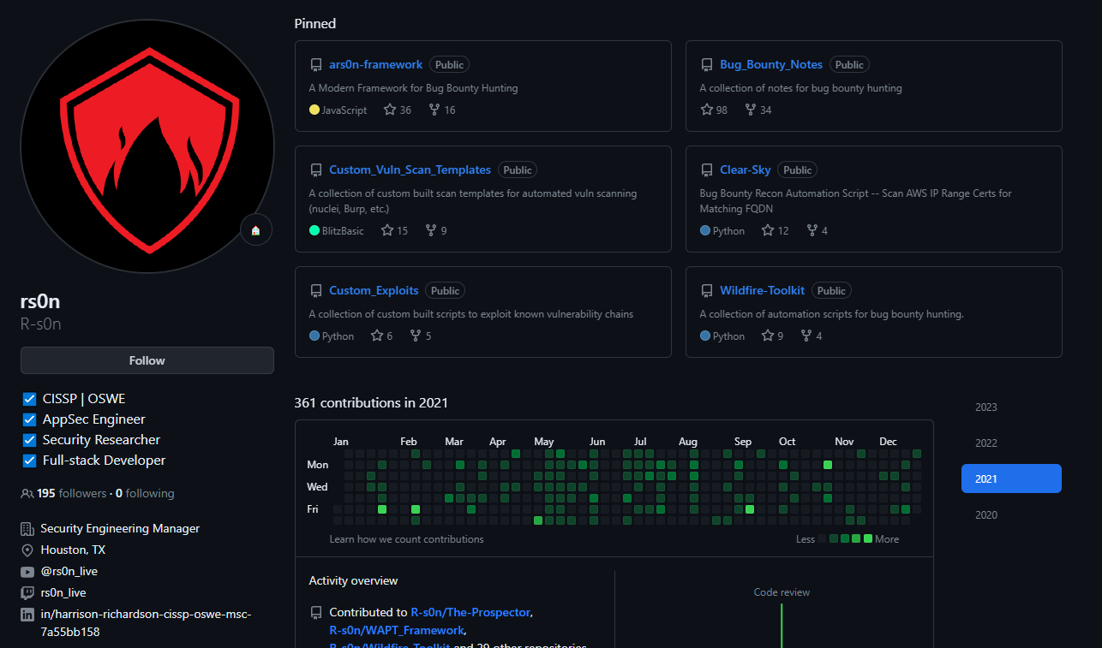Click the CISSP | OSWE checkbox emoji
1102x648 pixels.
(x=29, y=399)
